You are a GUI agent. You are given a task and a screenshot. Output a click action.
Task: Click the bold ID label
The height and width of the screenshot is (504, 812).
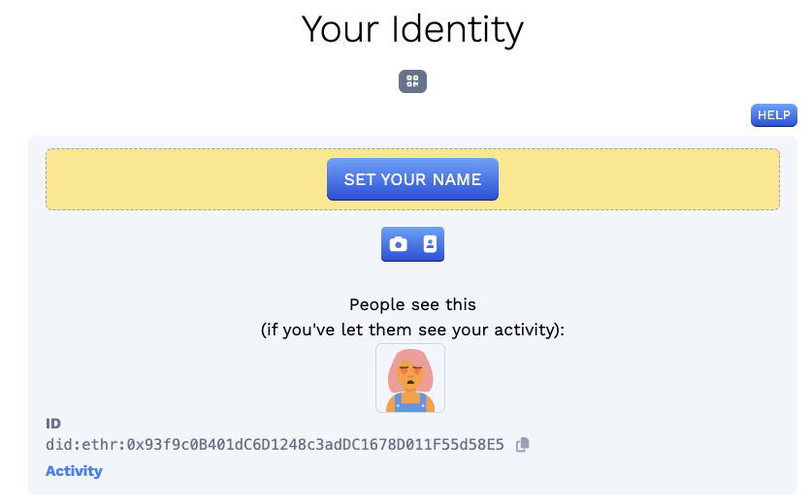coord(53,424)
